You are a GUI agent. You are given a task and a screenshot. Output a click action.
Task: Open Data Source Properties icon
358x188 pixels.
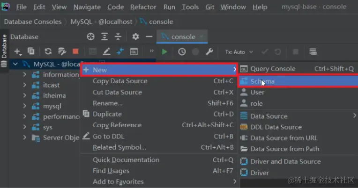pos(62,51)
